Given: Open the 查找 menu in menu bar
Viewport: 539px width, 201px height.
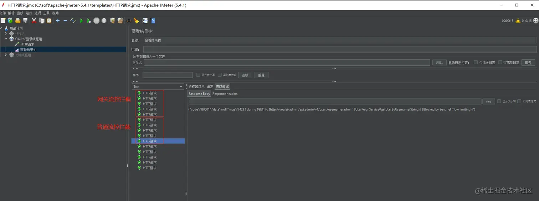Looking at the screenshot, I should (x=20, y=13).
